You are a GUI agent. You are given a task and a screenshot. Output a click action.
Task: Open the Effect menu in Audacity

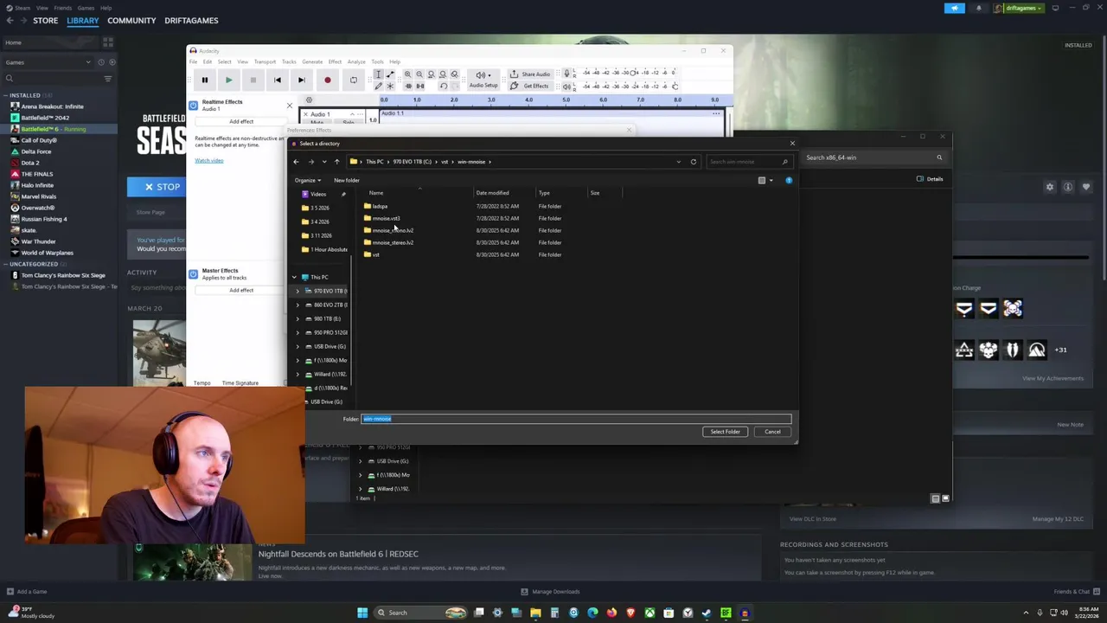[335, 61]
